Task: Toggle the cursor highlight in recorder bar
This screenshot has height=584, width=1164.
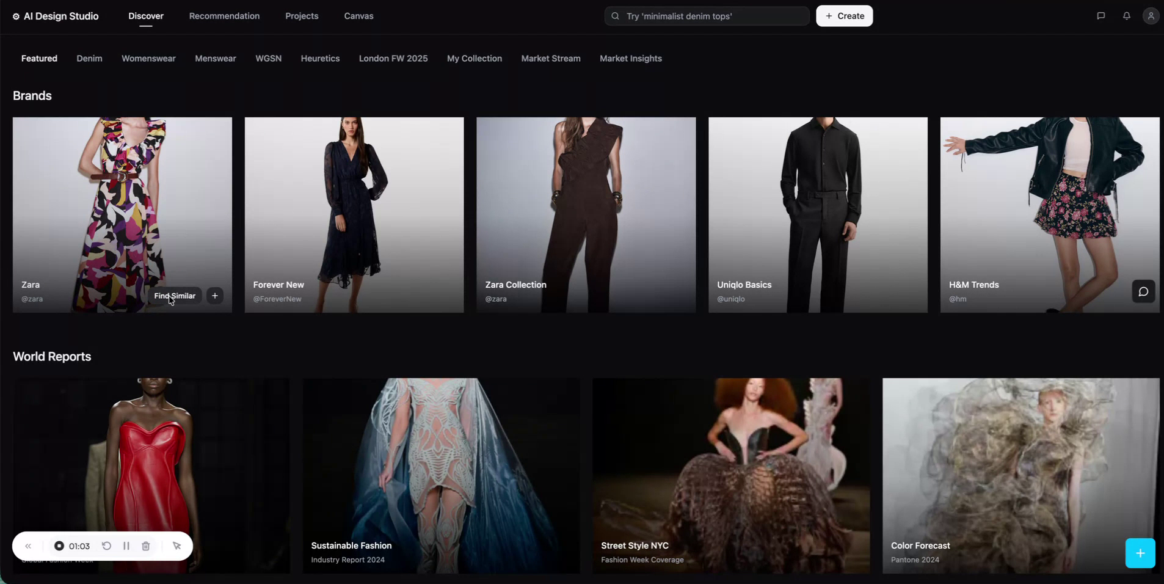Action: (176, 546)
